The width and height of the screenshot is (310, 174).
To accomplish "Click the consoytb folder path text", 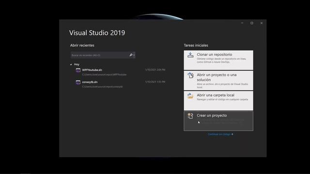I will tap(102, 87).
